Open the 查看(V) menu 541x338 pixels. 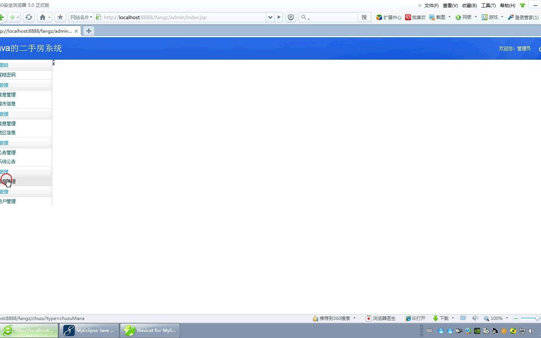click(450, 5)
